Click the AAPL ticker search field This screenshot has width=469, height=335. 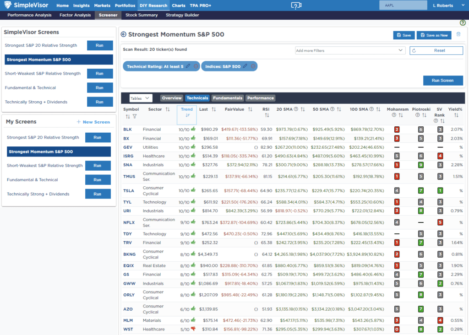pos(403,5)
